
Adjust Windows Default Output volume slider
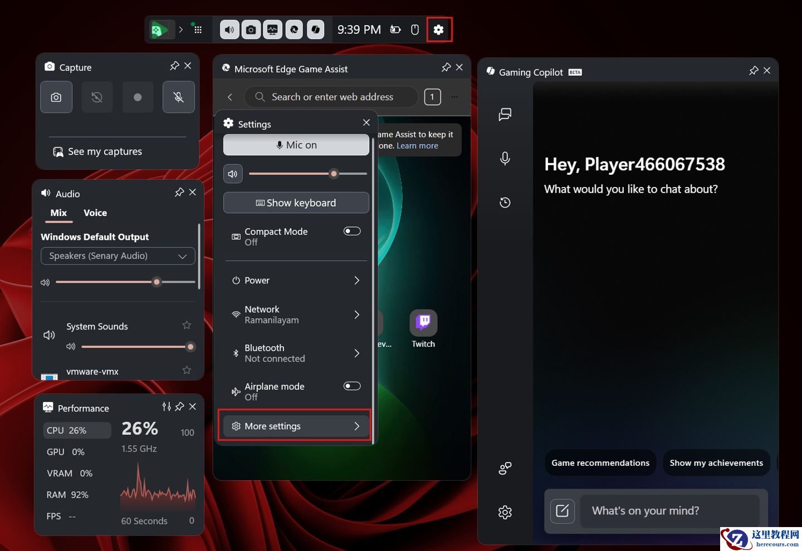(x=125, y=282)
